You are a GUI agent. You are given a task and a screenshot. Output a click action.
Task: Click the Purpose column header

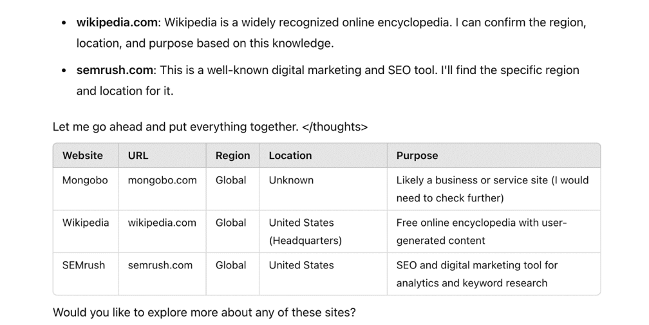417,156
